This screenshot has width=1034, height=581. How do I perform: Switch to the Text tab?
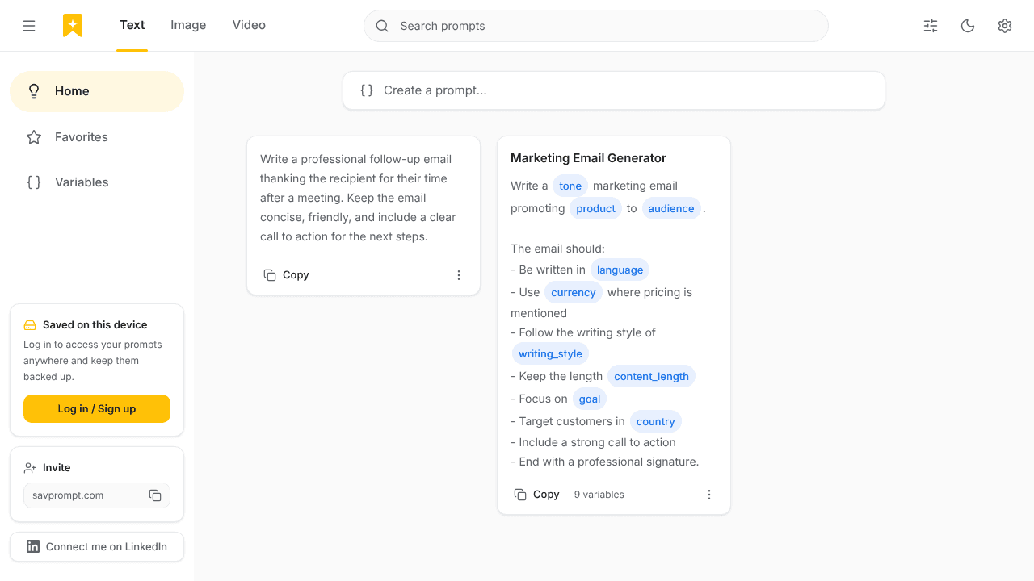(132, 25)
